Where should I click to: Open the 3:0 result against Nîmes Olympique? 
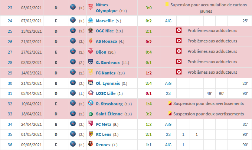point(148,6)
